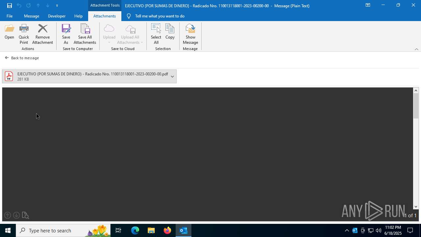Select All attachments
This screenshot has height=237, width=421.
click(x=156, y=34)
